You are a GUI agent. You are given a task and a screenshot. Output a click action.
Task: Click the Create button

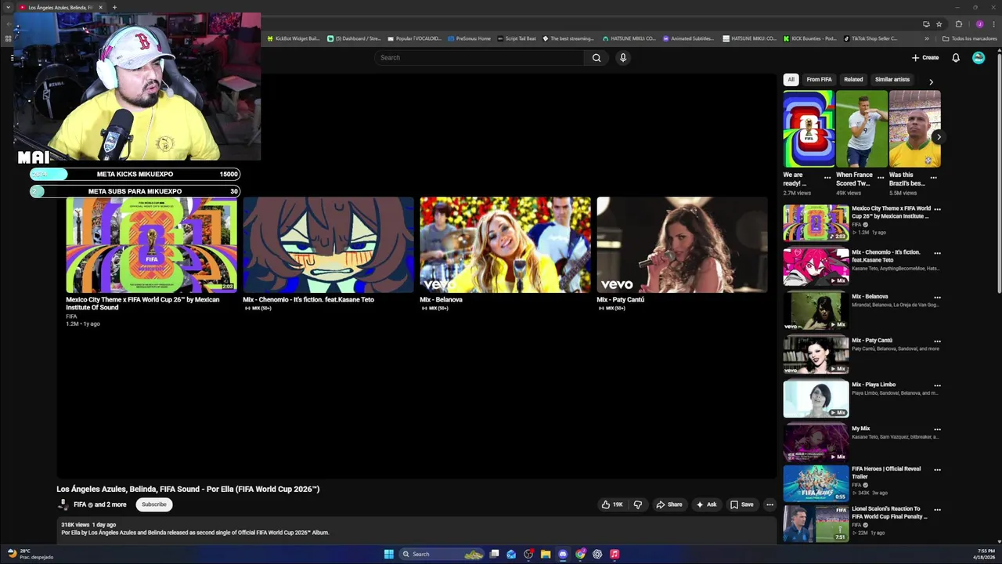[925, 57]
